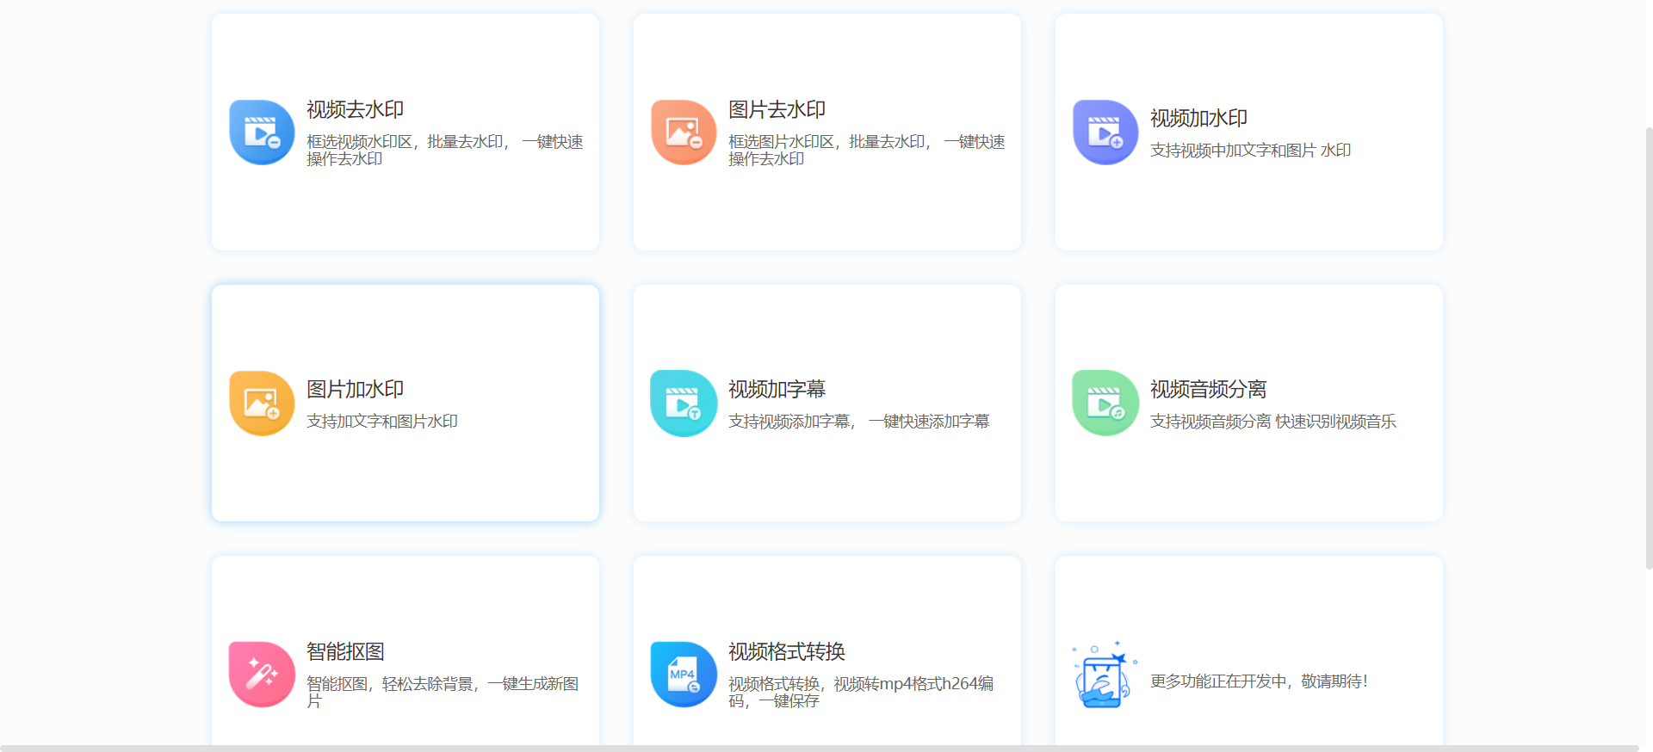Open the 视频音频分离 title
The width and height of the screenshot is (1653, 752).
(x=1208, y=390)
